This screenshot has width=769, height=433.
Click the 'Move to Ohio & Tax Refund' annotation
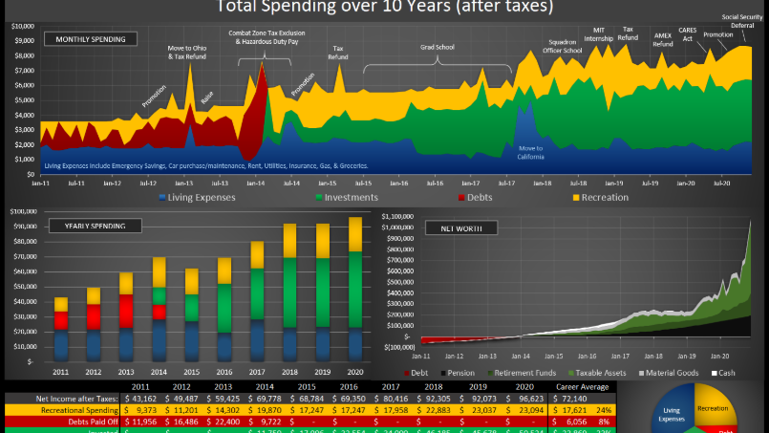(x=187, y=53)
